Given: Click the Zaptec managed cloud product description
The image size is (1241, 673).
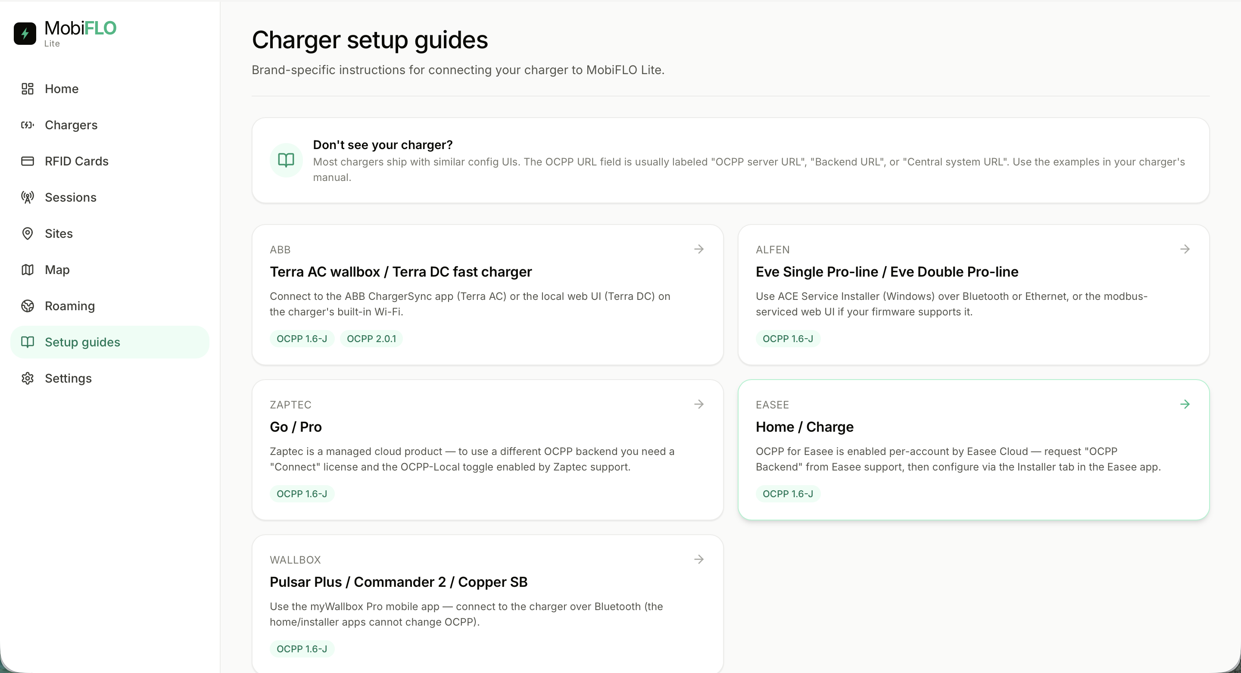Looking at the screenshot, I should [x=472, y=459].
